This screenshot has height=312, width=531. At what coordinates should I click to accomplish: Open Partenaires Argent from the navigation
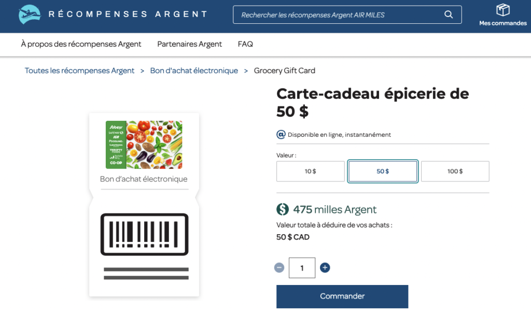click(189, 44)
